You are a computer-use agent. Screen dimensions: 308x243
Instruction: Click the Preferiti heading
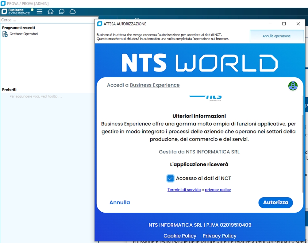tap(9, 90)
